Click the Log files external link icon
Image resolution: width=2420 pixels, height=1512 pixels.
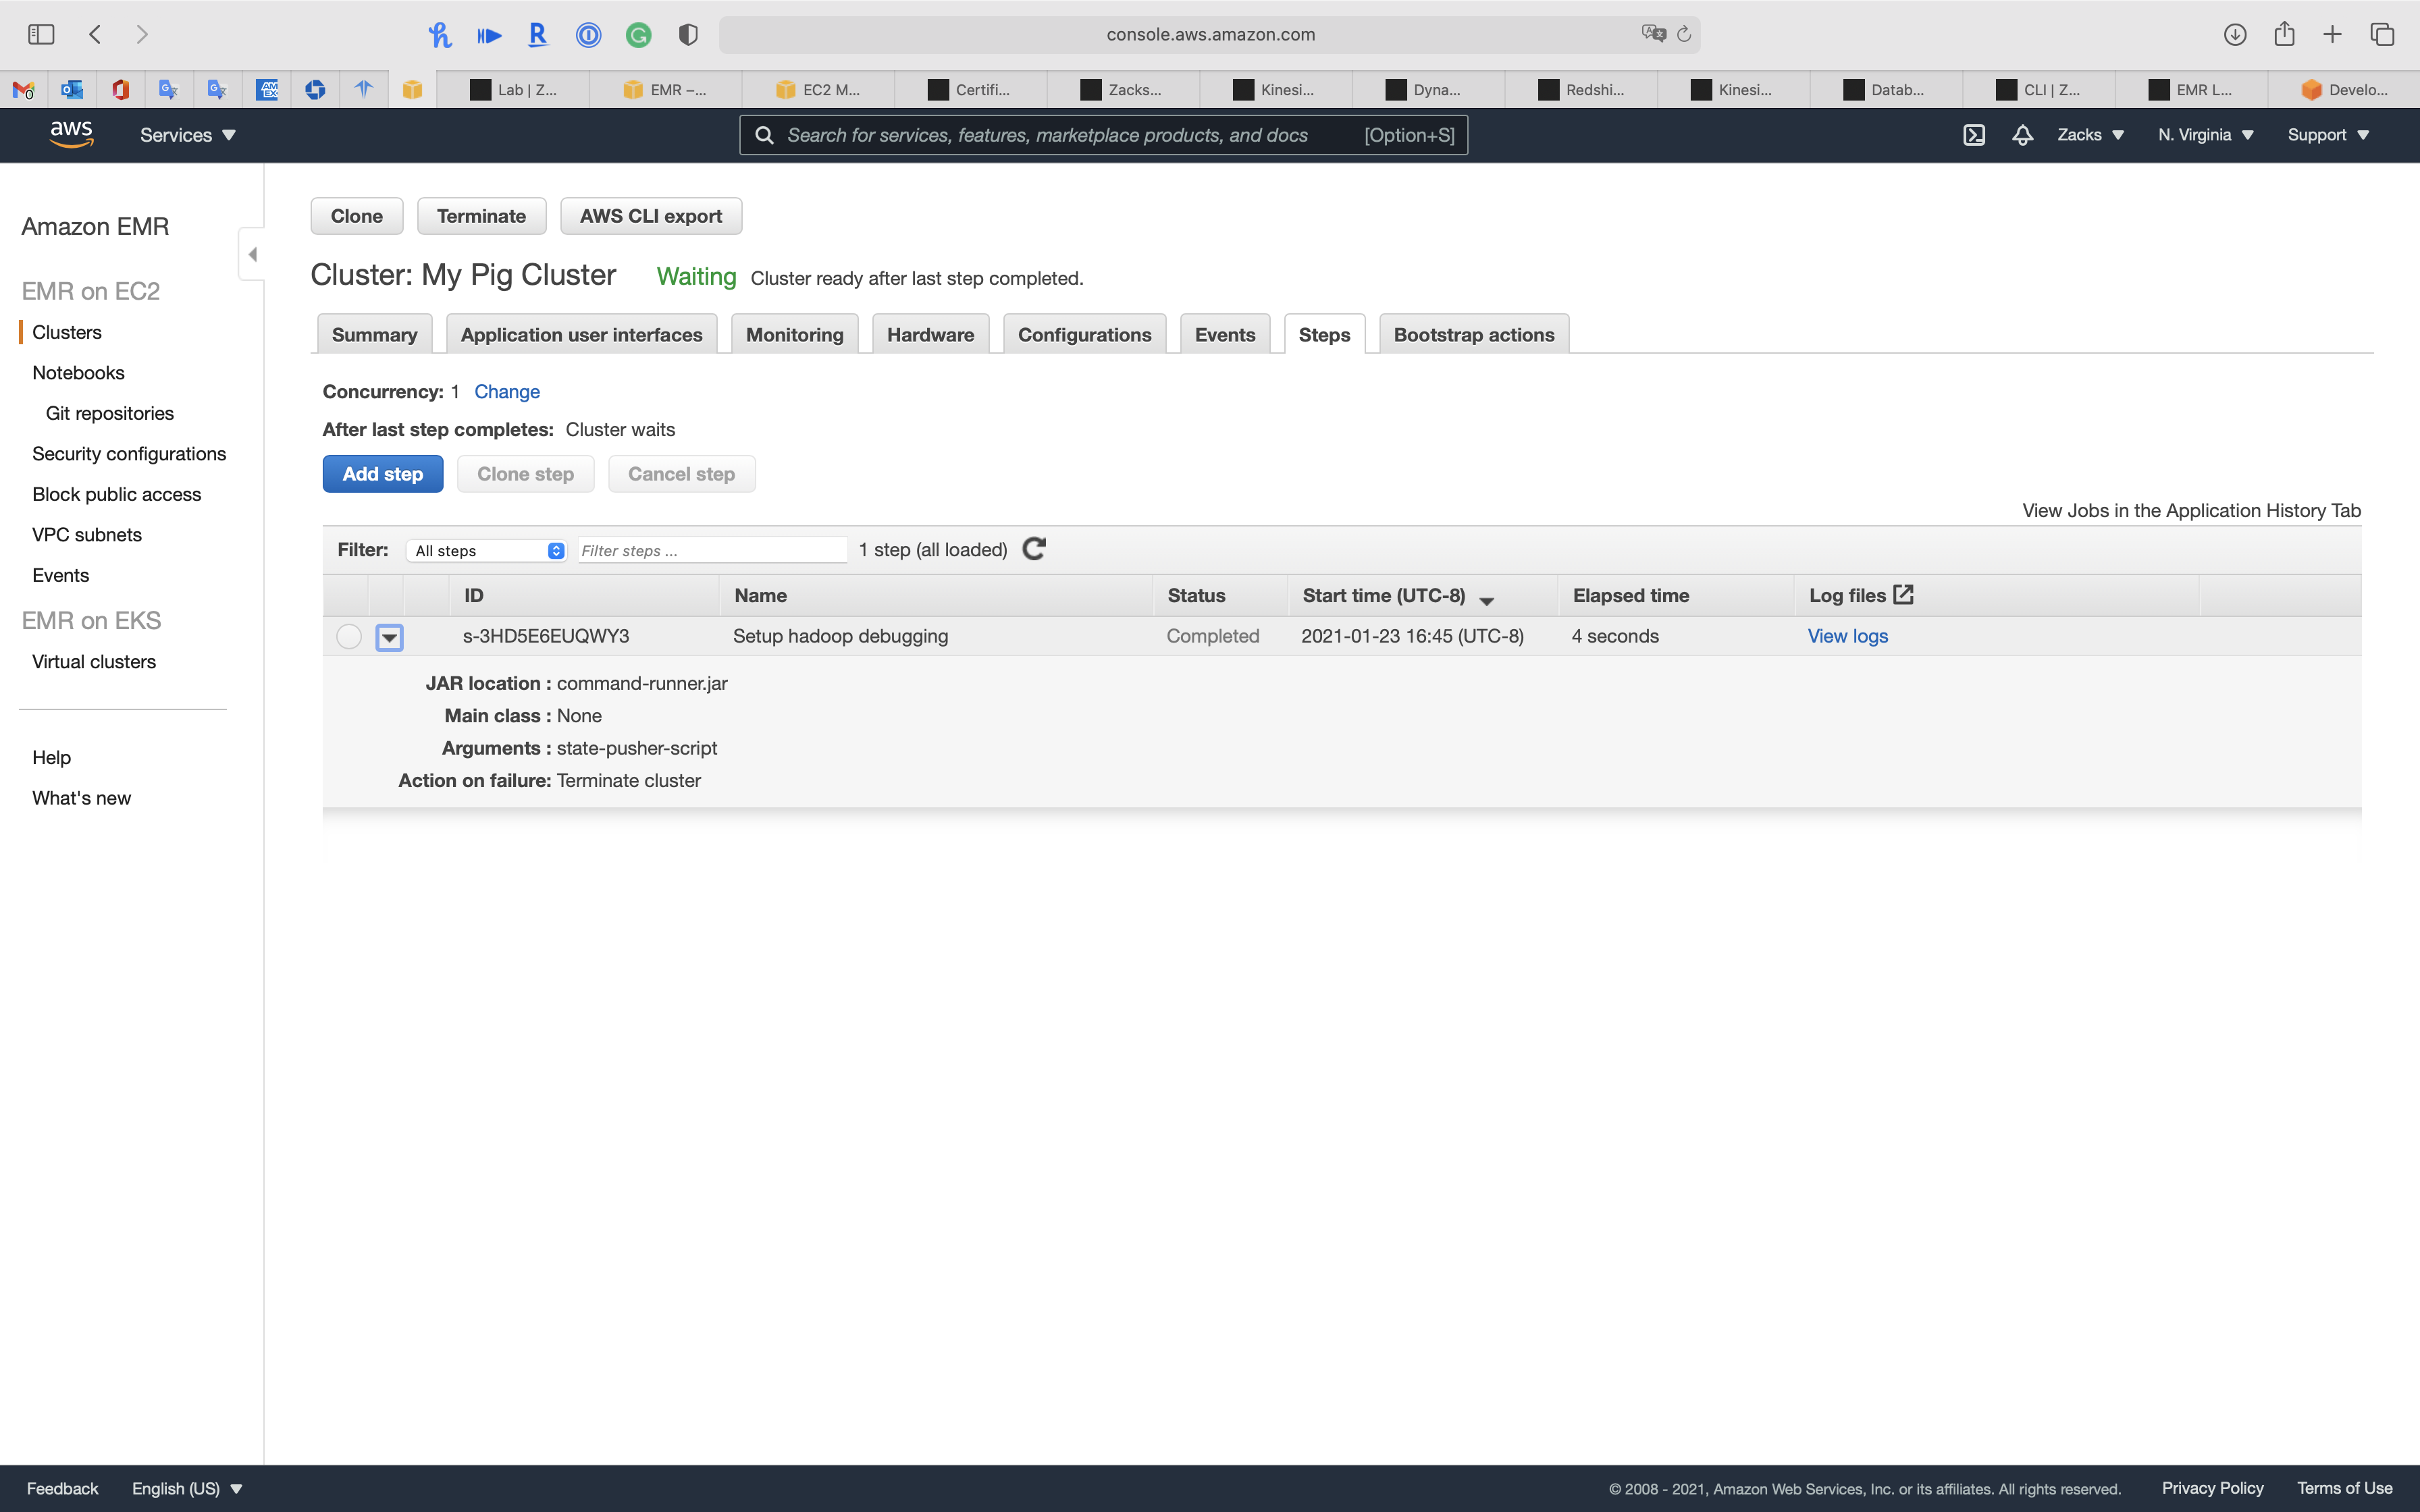[1904, 594]
